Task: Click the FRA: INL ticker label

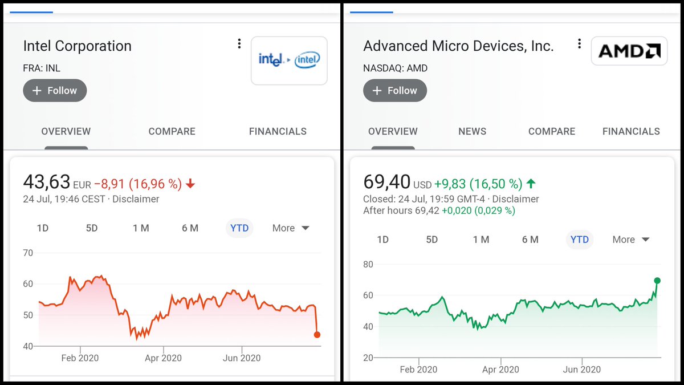Action: pyautogui.click(x=42, y=68)
